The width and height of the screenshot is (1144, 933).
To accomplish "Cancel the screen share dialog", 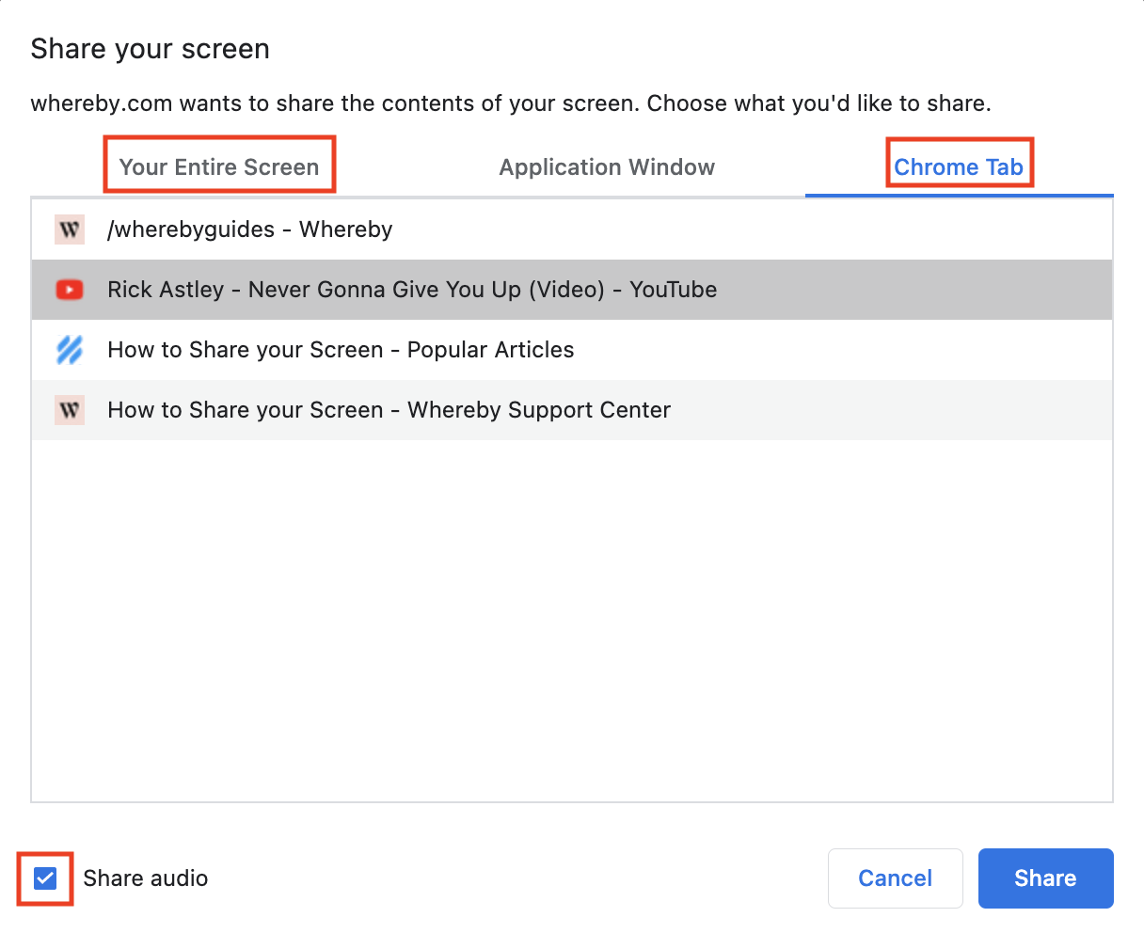I will (x=895, y=878).
